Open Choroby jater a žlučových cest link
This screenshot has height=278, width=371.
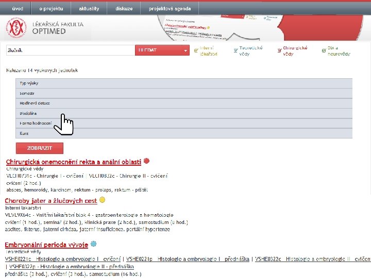(x=51, y=201)
